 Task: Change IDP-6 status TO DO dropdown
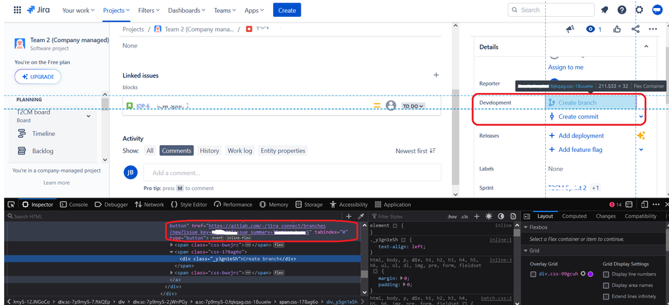pos(413,106)
